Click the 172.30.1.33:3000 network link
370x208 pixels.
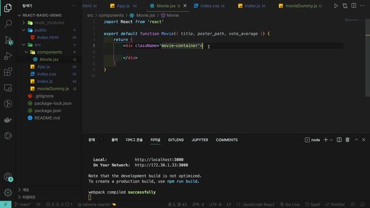161,165
